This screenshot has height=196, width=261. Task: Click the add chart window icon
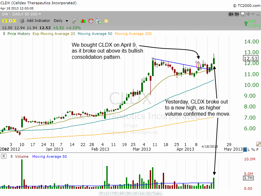(99, 21)
